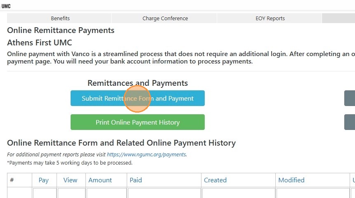Sort table by Pay column header
The height and width of the screenshot is (198, 355).
coord(43,180)
